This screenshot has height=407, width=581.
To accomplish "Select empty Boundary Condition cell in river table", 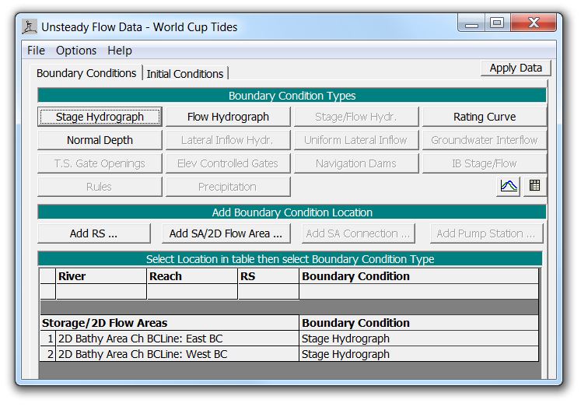I will tap(418, 292).
